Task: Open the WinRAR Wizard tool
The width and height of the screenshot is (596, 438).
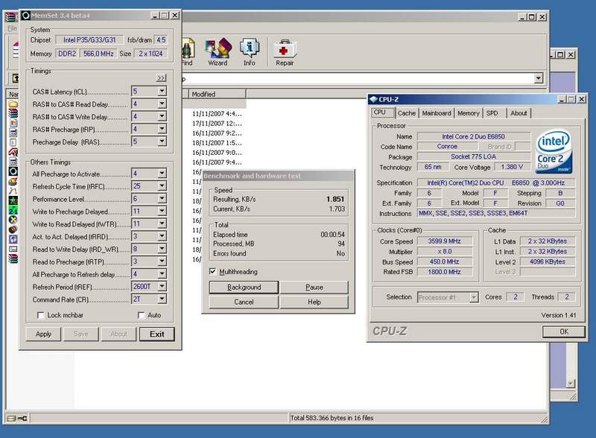Action: (x=218, y=52)
